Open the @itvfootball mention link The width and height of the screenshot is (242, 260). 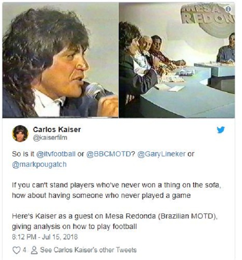click(56, 154)
